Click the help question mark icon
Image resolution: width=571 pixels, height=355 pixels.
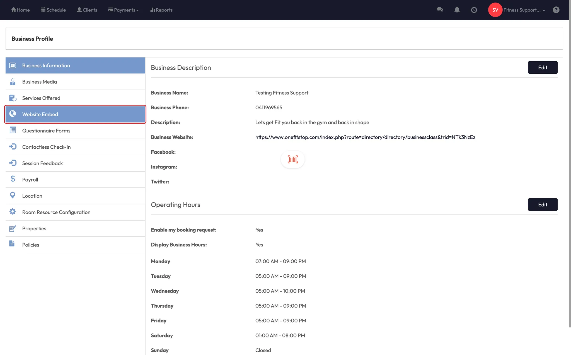pos(556,10)
